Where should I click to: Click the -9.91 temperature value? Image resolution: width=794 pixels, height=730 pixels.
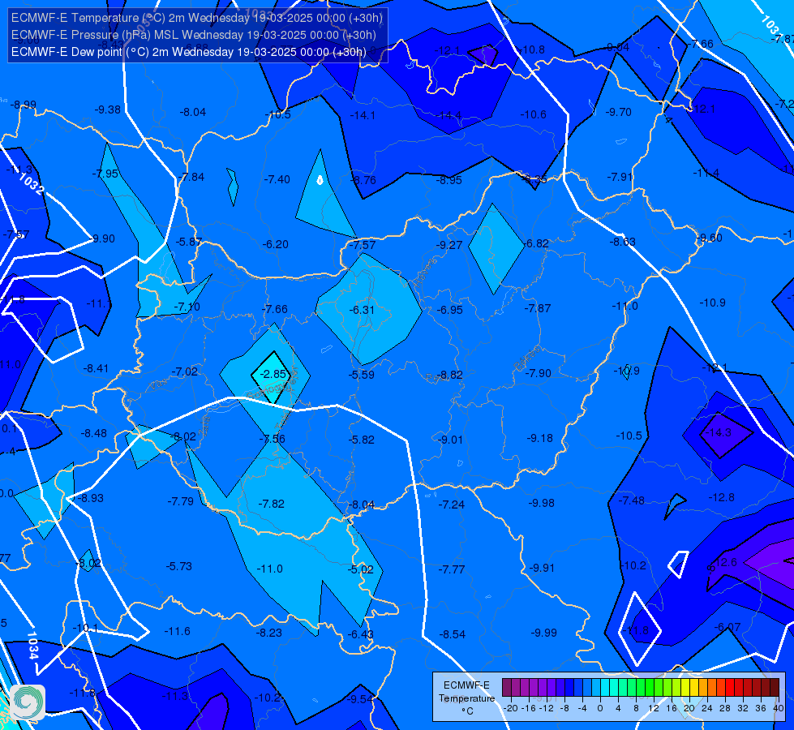pyautogui.click(x=542, y=568)
